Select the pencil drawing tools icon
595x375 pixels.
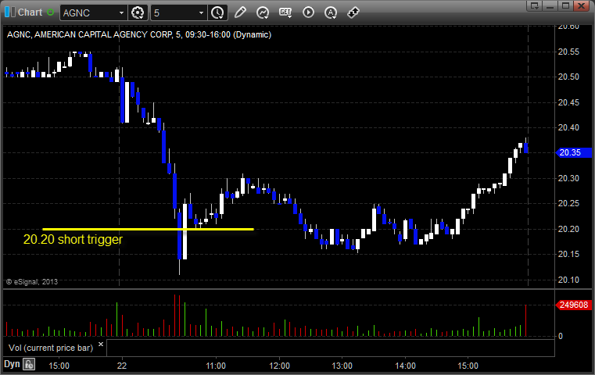[240, 12]
